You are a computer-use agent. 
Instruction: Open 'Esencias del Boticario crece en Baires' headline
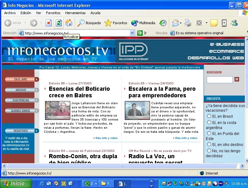pos(79,92)
